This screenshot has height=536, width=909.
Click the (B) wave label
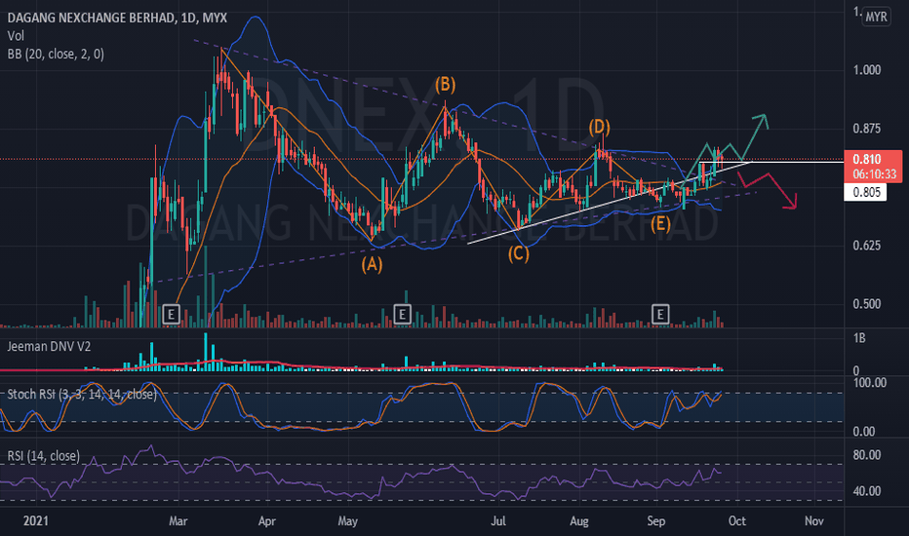pos(445,85)
